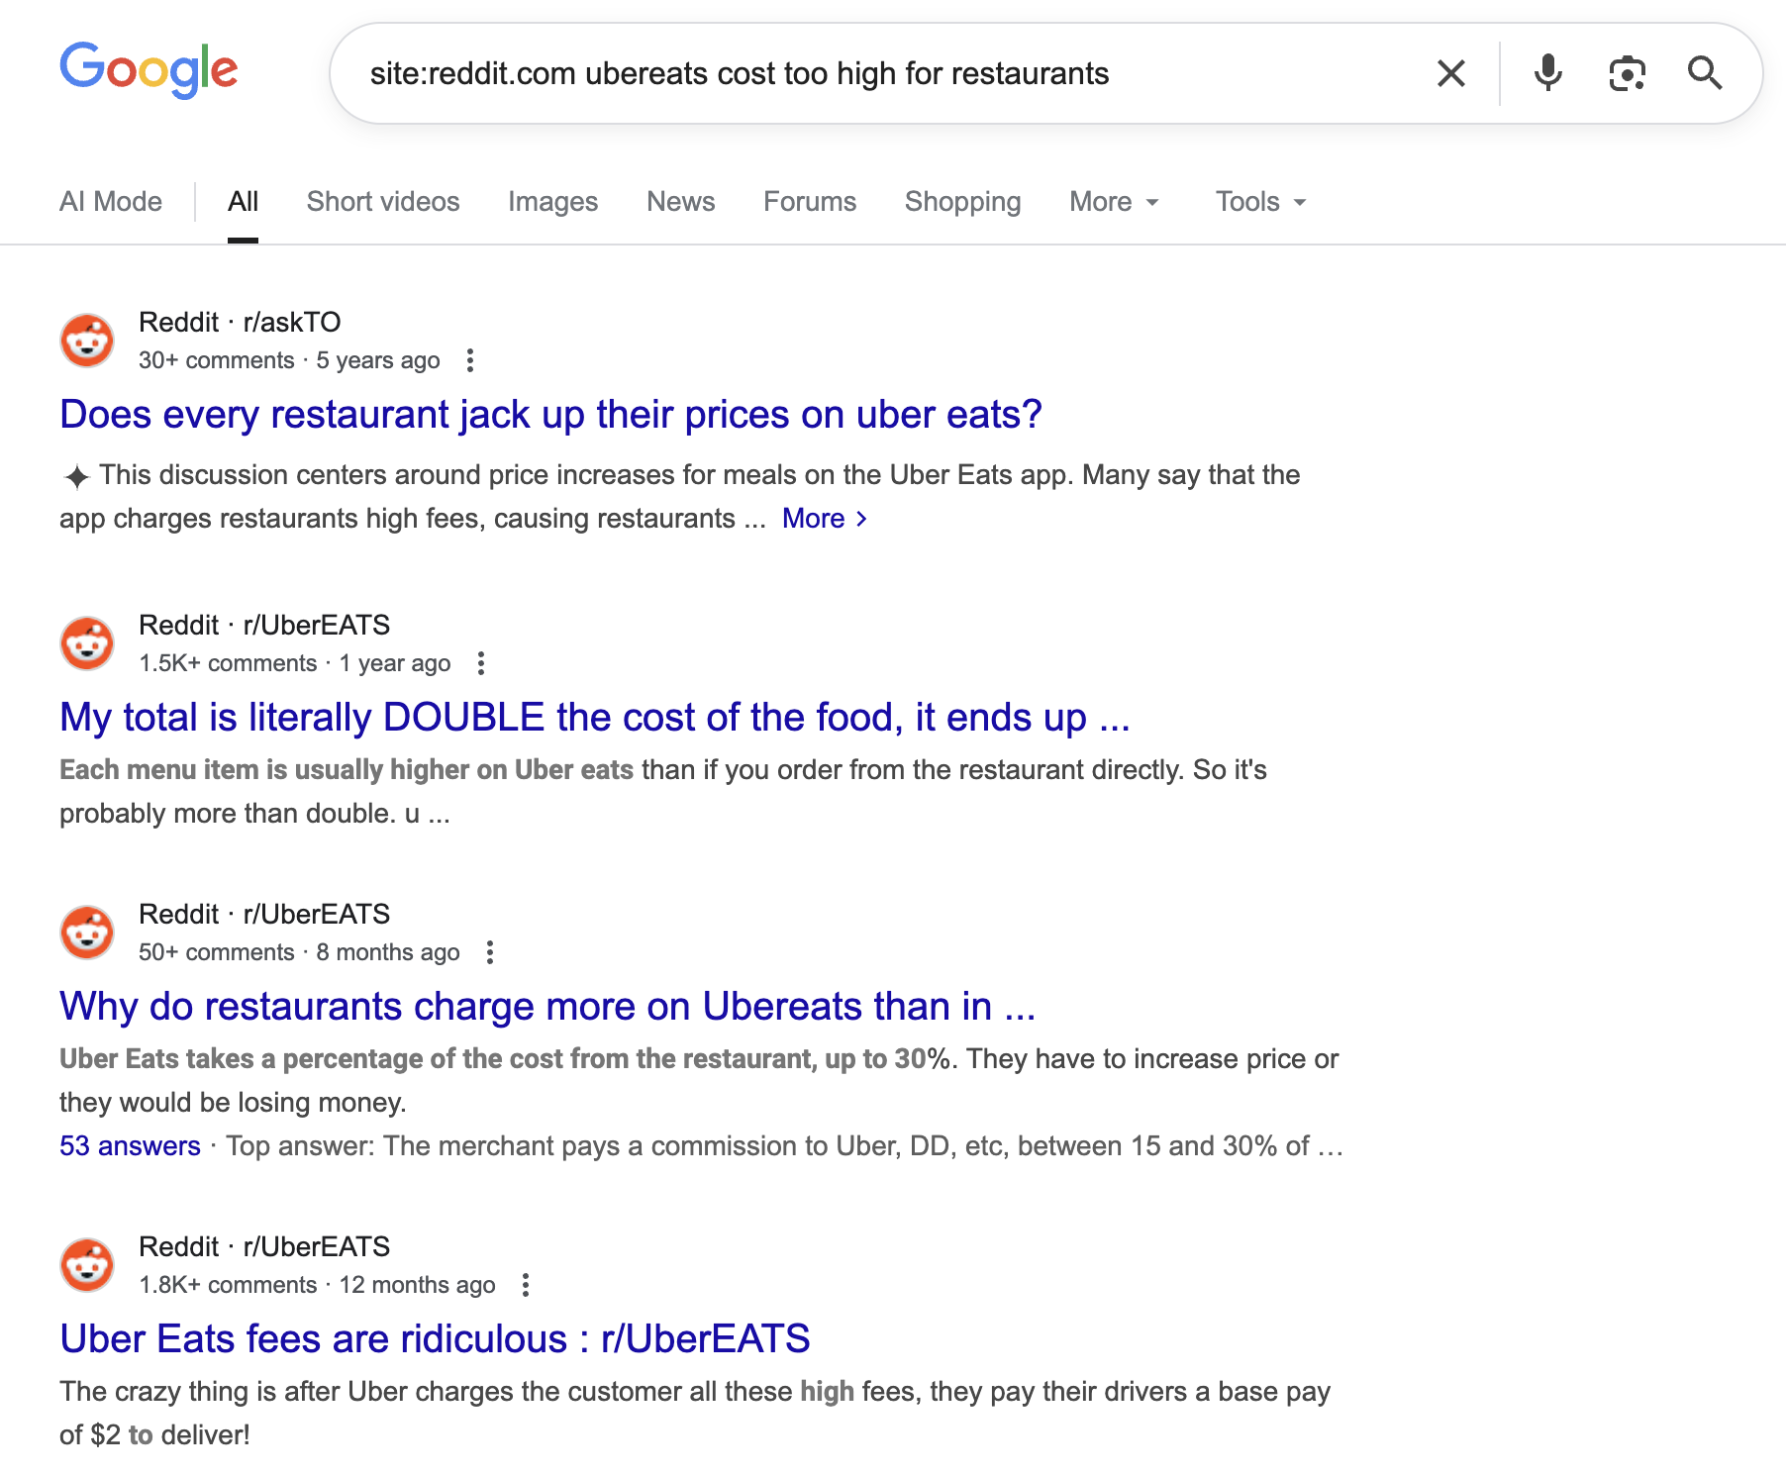1786x1475 pixels.
Task: Start voice search with microphone icon
Action: 1547,73
